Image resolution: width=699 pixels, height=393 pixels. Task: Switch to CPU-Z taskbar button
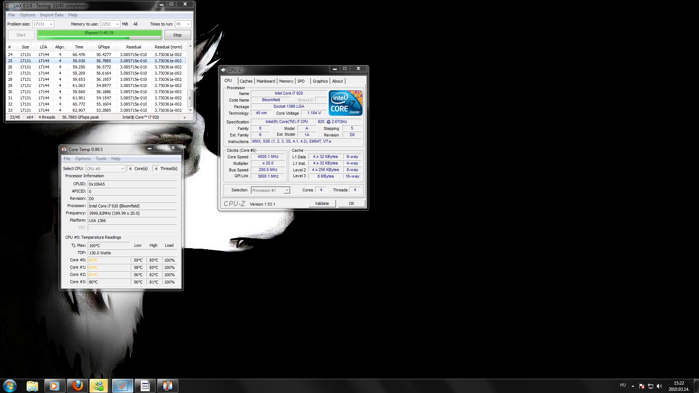point(145,386)
